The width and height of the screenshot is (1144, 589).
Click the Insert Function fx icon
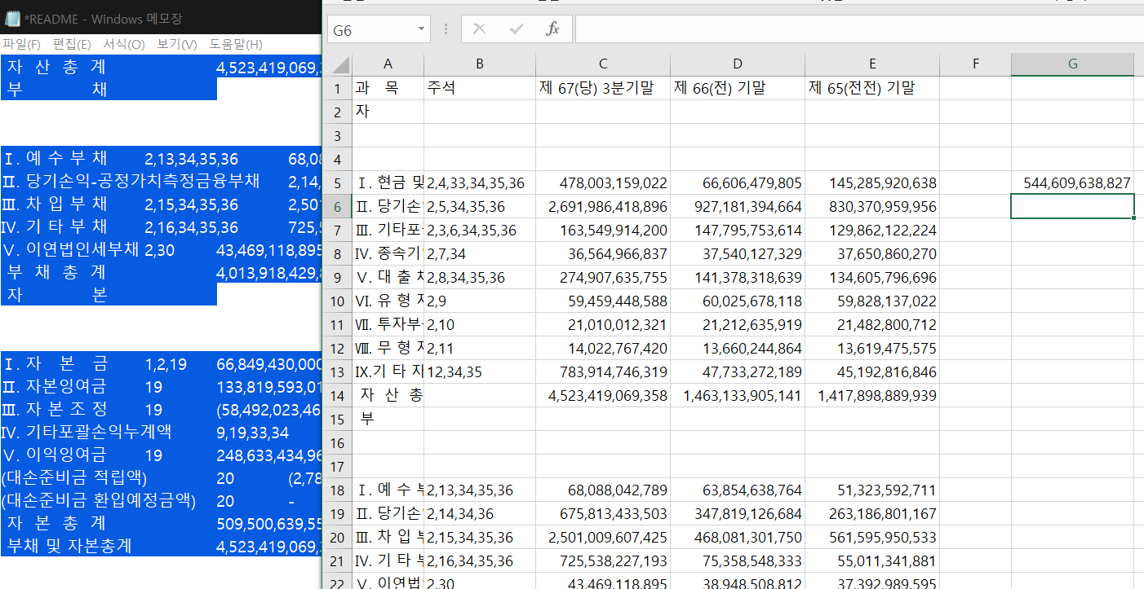(552, 29)
